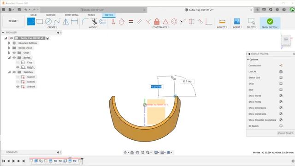Screen dimensions: 295x166
Task: Uncheck Show Projected Geometries
Action: pos(281,120)
